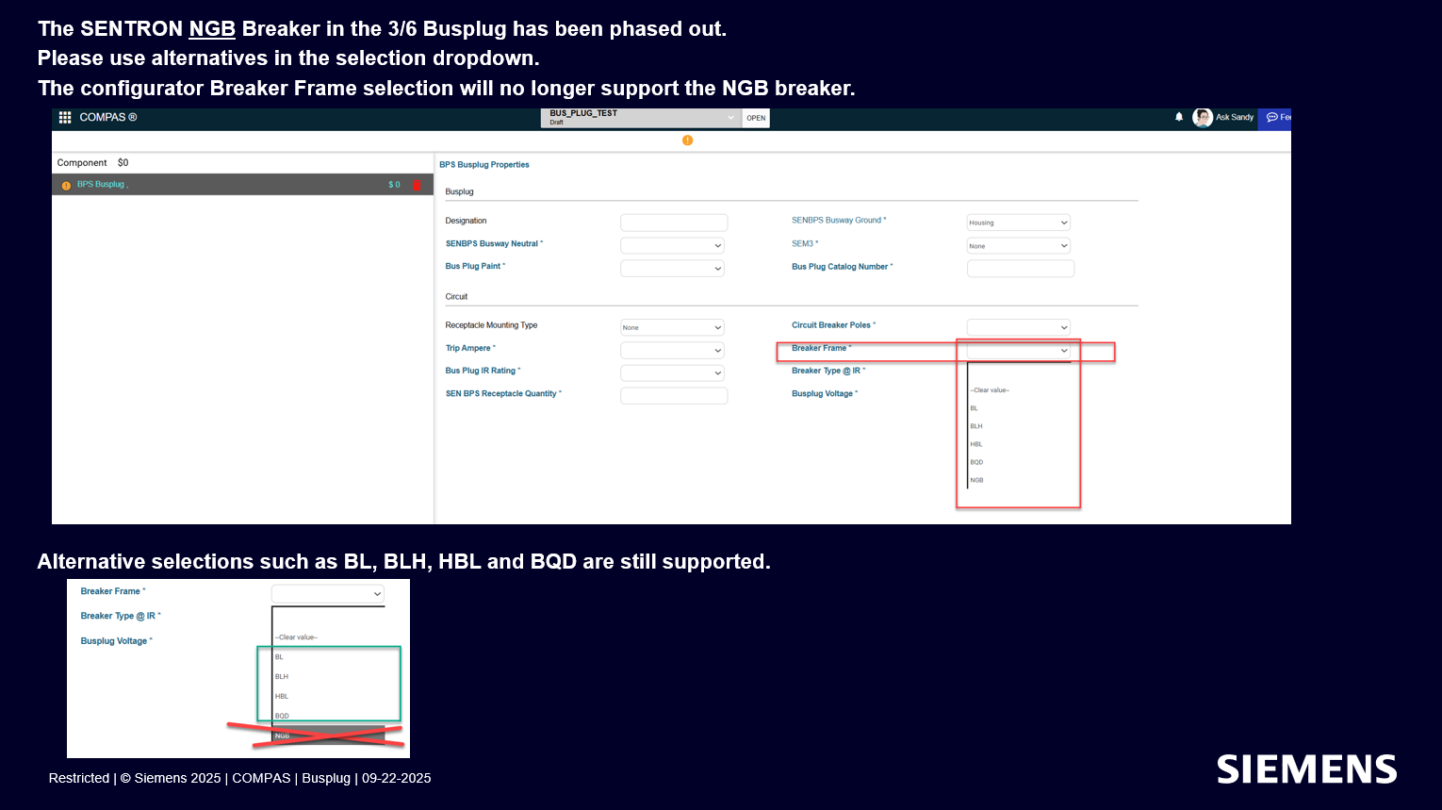Delete the BPS Busplug component with red icon
This screenshot has height=810, width=1442.
[417, 186]
